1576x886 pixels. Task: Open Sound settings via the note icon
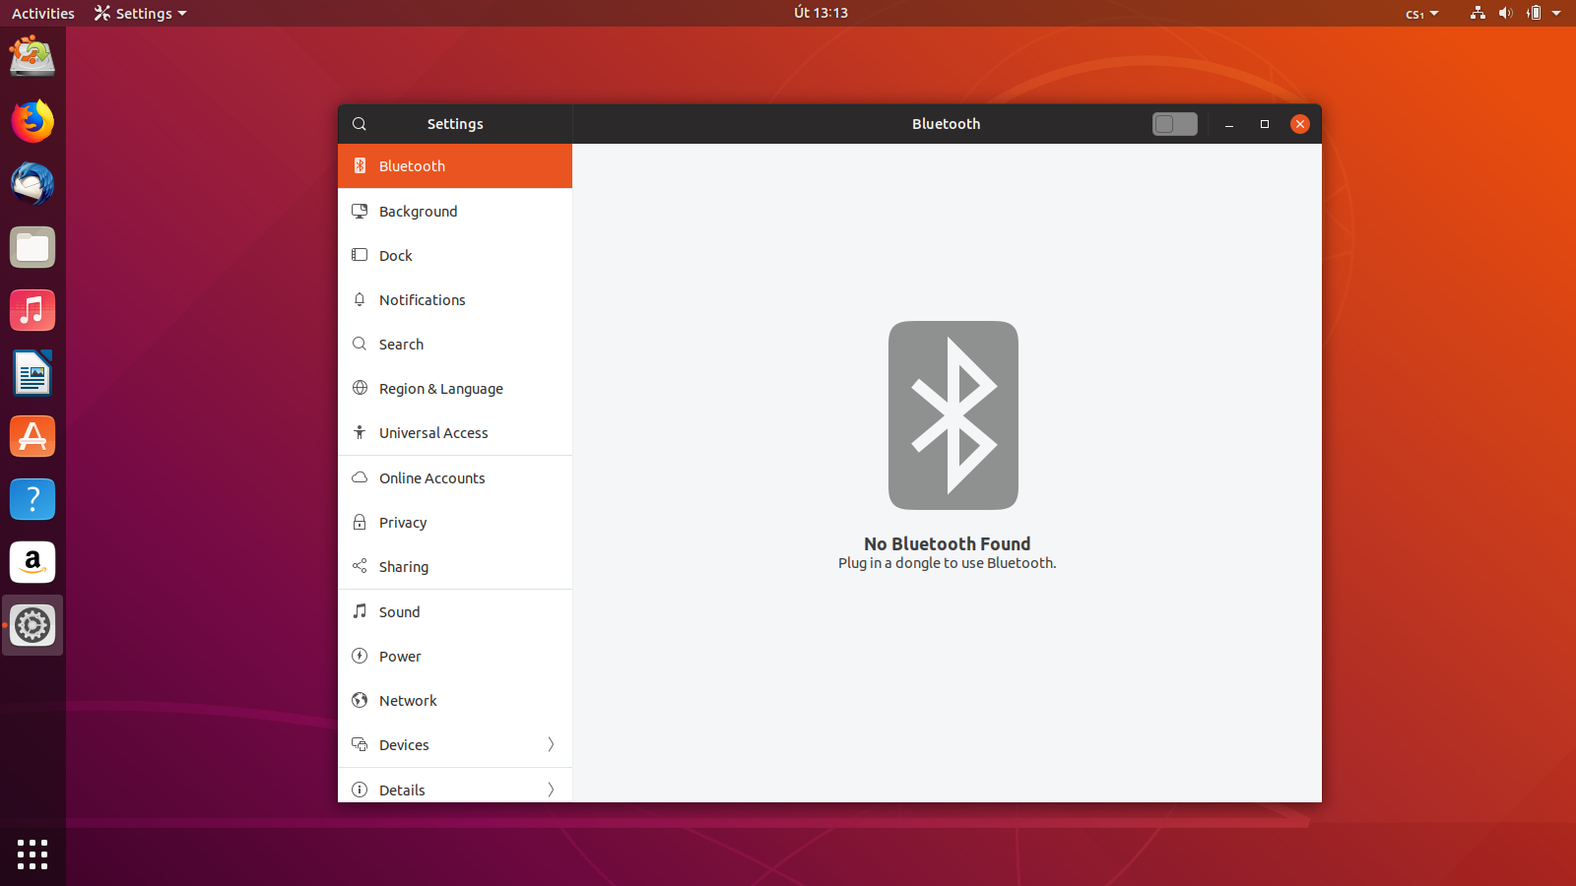point(360,611)
